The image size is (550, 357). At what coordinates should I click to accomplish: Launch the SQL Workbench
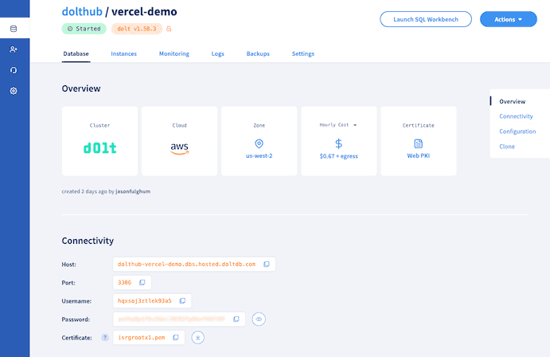point(426,19)
